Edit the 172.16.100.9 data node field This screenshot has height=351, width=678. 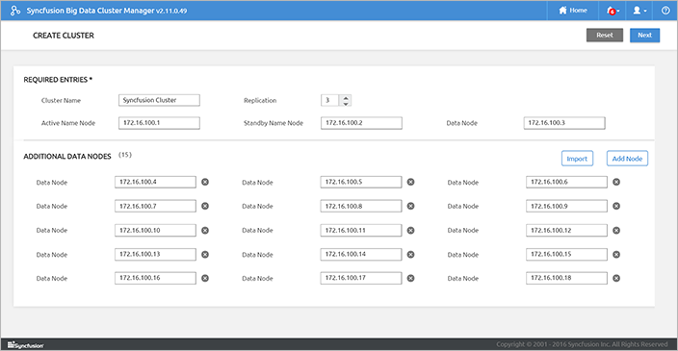click(x=566, y=206)
